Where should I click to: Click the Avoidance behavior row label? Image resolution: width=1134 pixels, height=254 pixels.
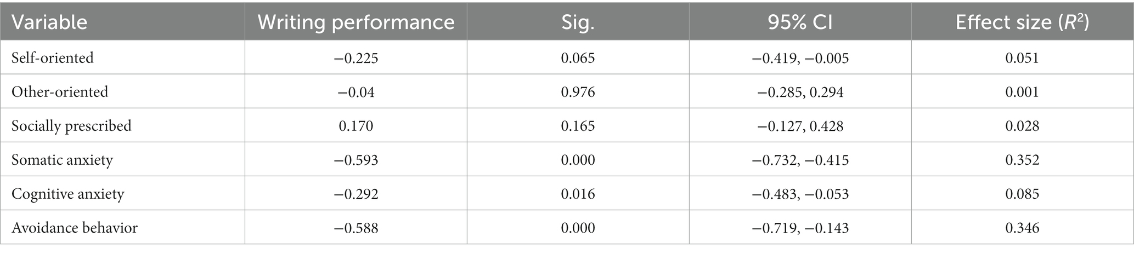(x=75, y=228)
